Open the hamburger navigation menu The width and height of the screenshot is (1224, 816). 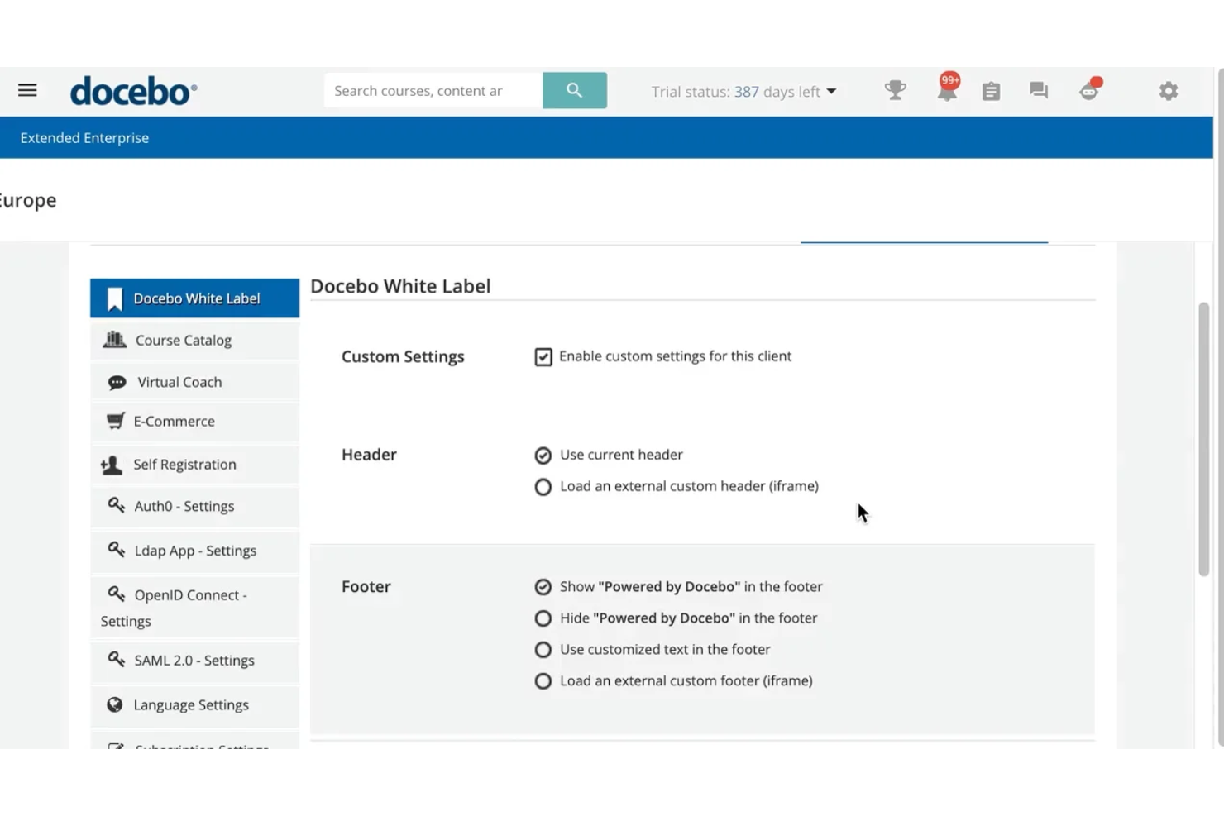tap(27, 90)
